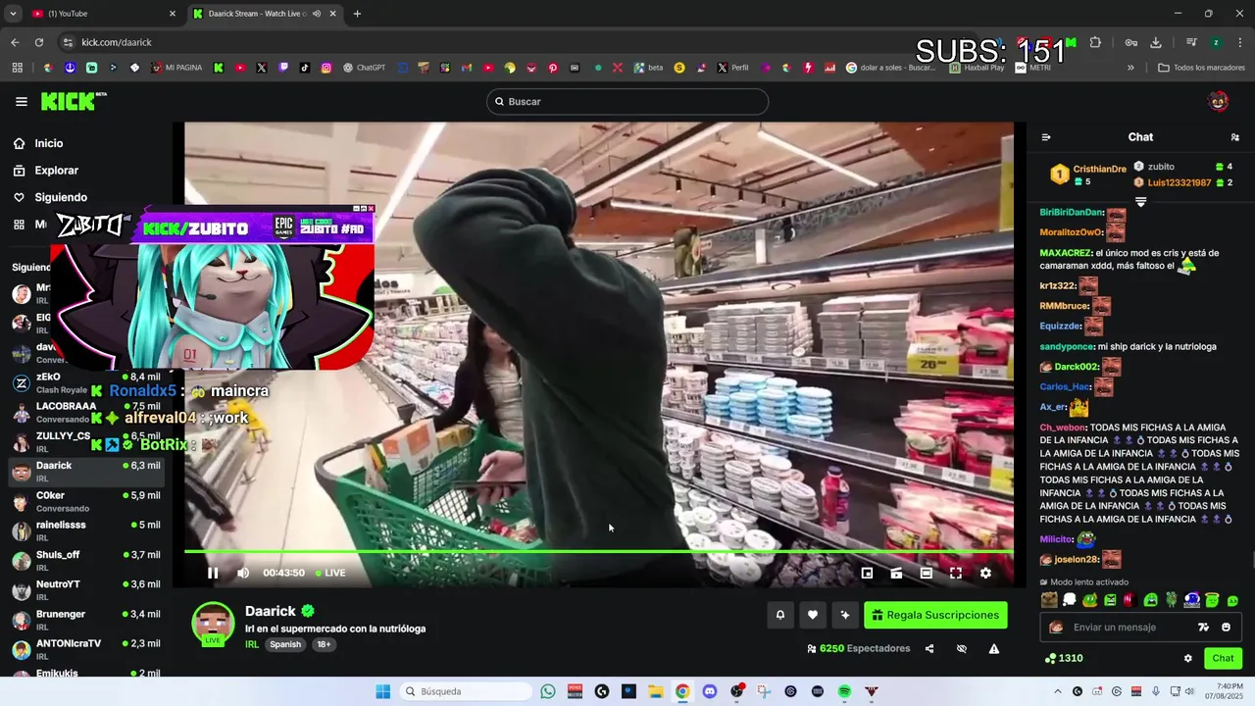Jump to LIVE in the player

point(330,573)
